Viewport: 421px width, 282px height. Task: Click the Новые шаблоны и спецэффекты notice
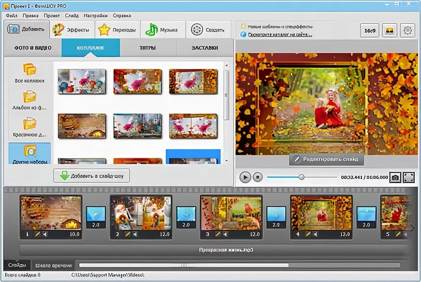280,26
